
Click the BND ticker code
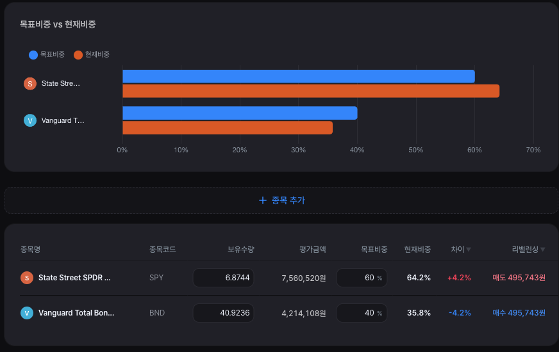[157, 313]
